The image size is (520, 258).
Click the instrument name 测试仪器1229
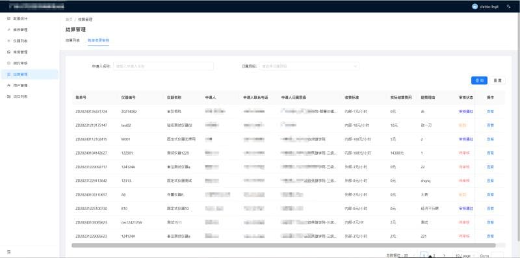(x=177, y=153)
